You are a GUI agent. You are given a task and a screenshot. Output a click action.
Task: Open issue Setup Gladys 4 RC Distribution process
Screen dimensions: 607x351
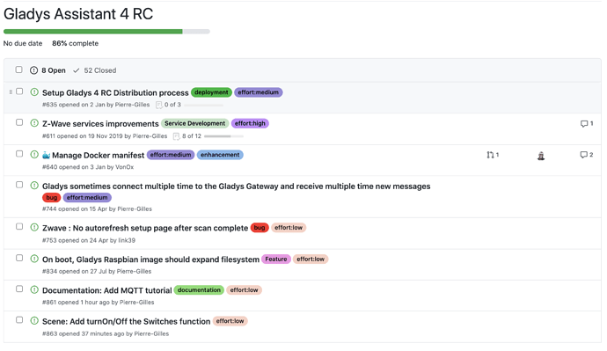[x=115, y=93]
